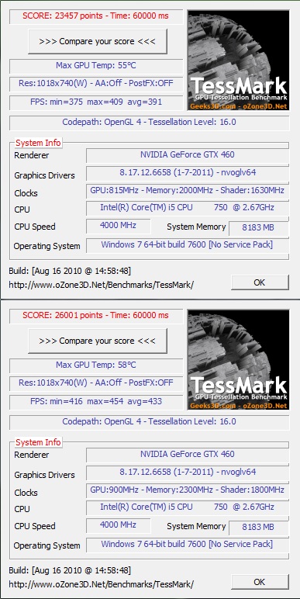Click the Codepath OpenGL 4 line in bottom dialog
Viewport: 300px width, 599px height.
(x=150, y=423)
